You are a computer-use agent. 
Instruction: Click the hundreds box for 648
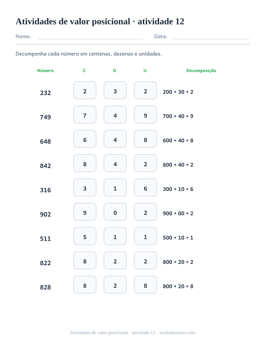pos(85,139)
